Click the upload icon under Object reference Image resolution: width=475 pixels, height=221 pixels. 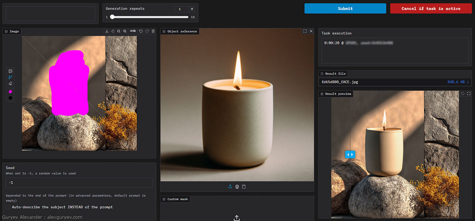coord(230,187)
